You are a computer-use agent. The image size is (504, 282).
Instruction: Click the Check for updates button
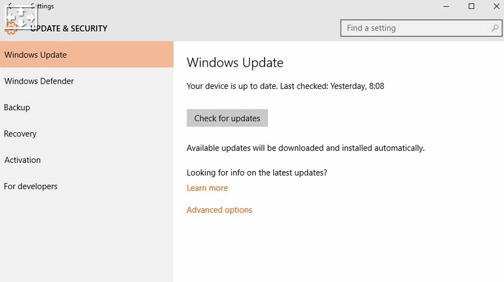tap(227, 118)
